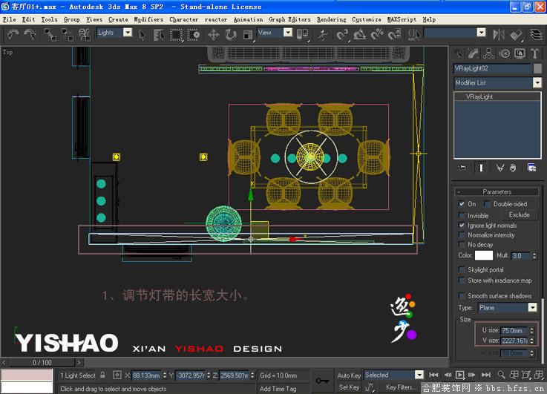Open the Selected key filter dropdown
Image resolution: width=547 pixels, height=394 pixels.
419,375
